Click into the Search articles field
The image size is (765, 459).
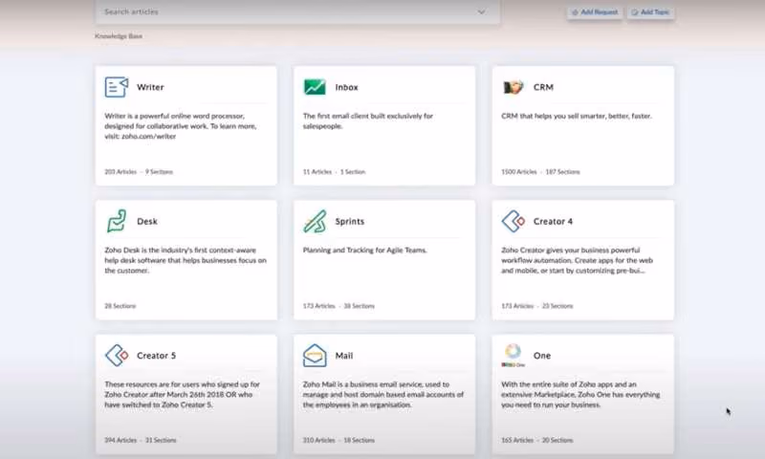(297, 11)
